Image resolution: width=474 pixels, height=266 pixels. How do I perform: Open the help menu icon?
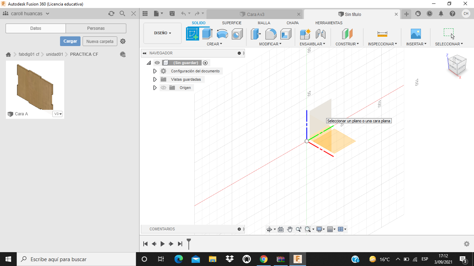[452, 14]
